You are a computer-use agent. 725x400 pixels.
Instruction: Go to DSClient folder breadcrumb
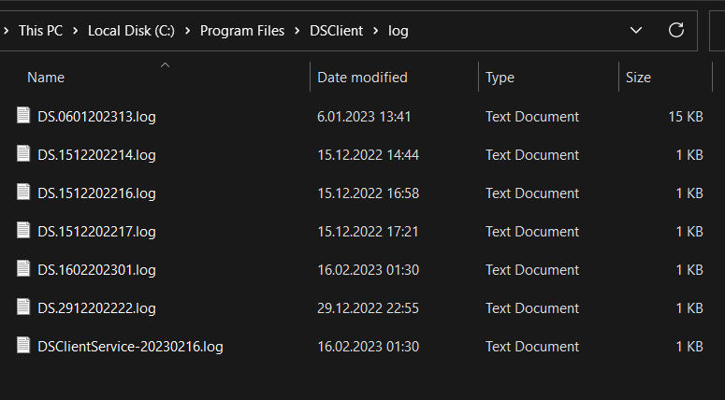click(x=338, y=31)
